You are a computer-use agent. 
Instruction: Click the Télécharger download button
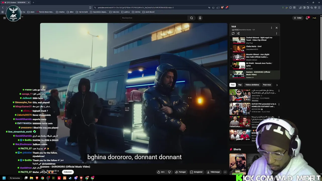(213, 172)
